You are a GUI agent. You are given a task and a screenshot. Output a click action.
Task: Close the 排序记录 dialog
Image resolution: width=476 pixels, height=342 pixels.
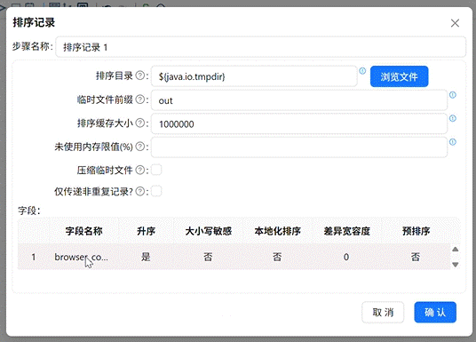tap(455, 23)
